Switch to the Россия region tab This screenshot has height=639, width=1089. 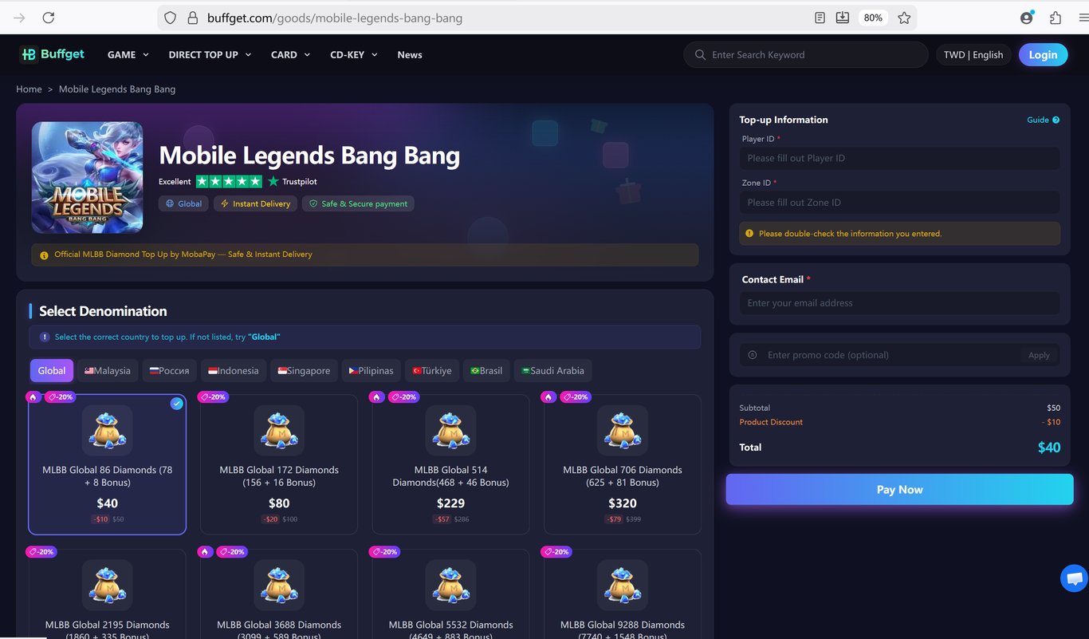point(170,370)
